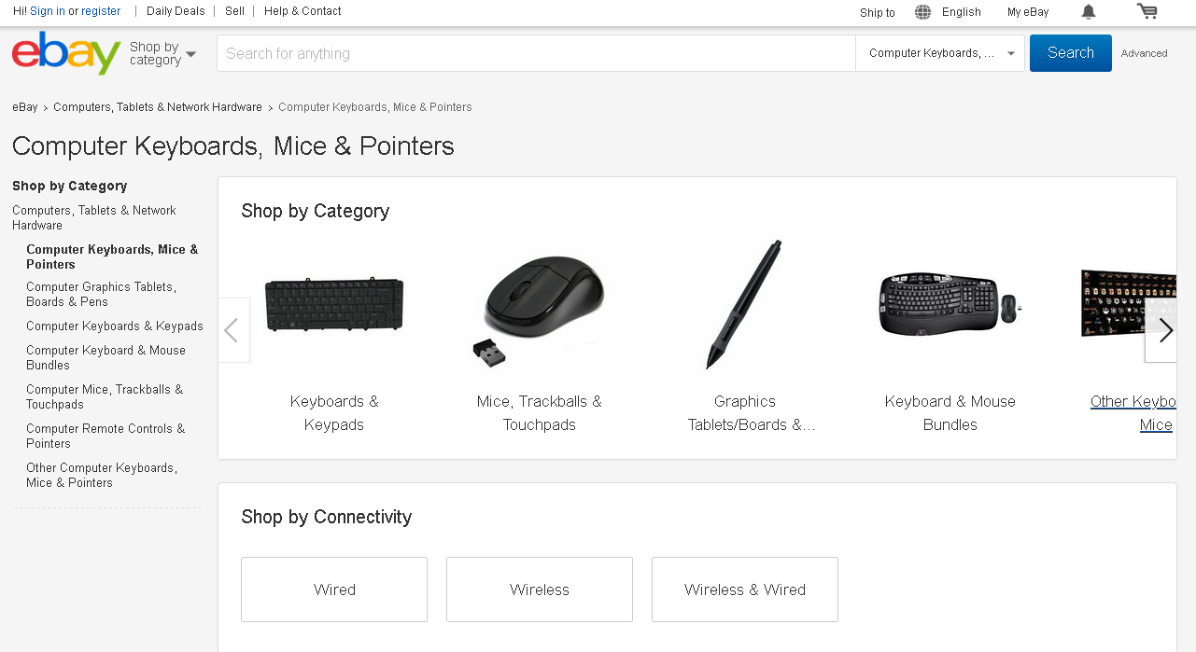Click the graphics tablet pen image
The width and height of the screenshot is (1196, 652).
[x=745, y=305]
